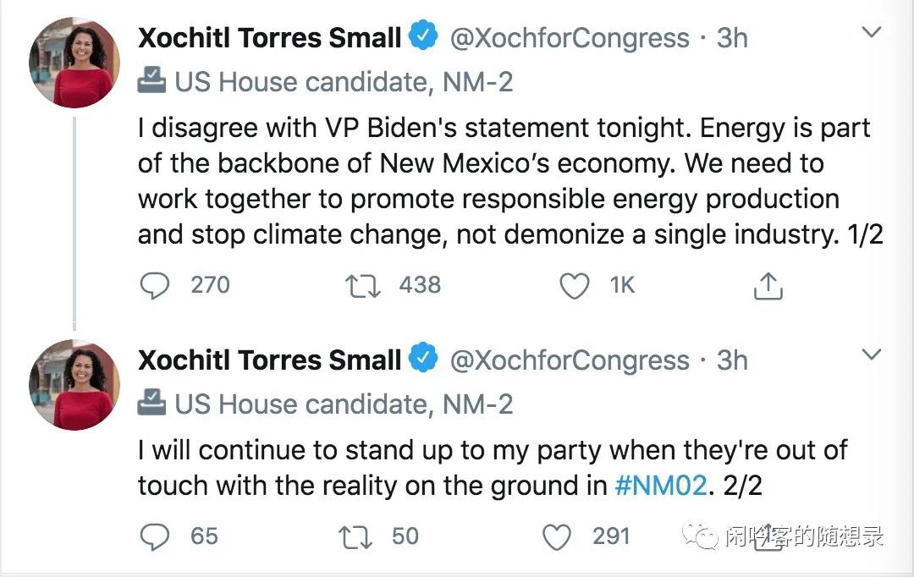Click the 3h timestamp on first tweet
Screen dimensions: 914x577
tap(732, 38)
